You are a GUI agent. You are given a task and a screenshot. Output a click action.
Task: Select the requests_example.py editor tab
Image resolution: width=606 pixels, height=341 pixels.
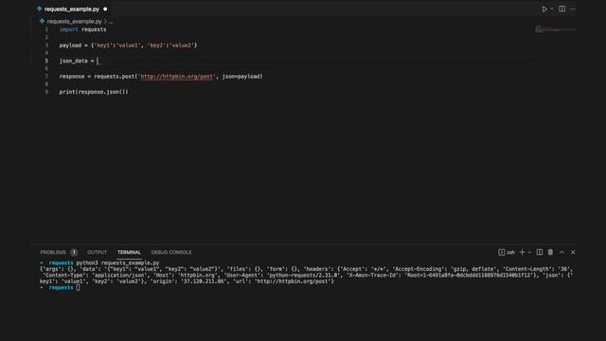click(72, 9)
